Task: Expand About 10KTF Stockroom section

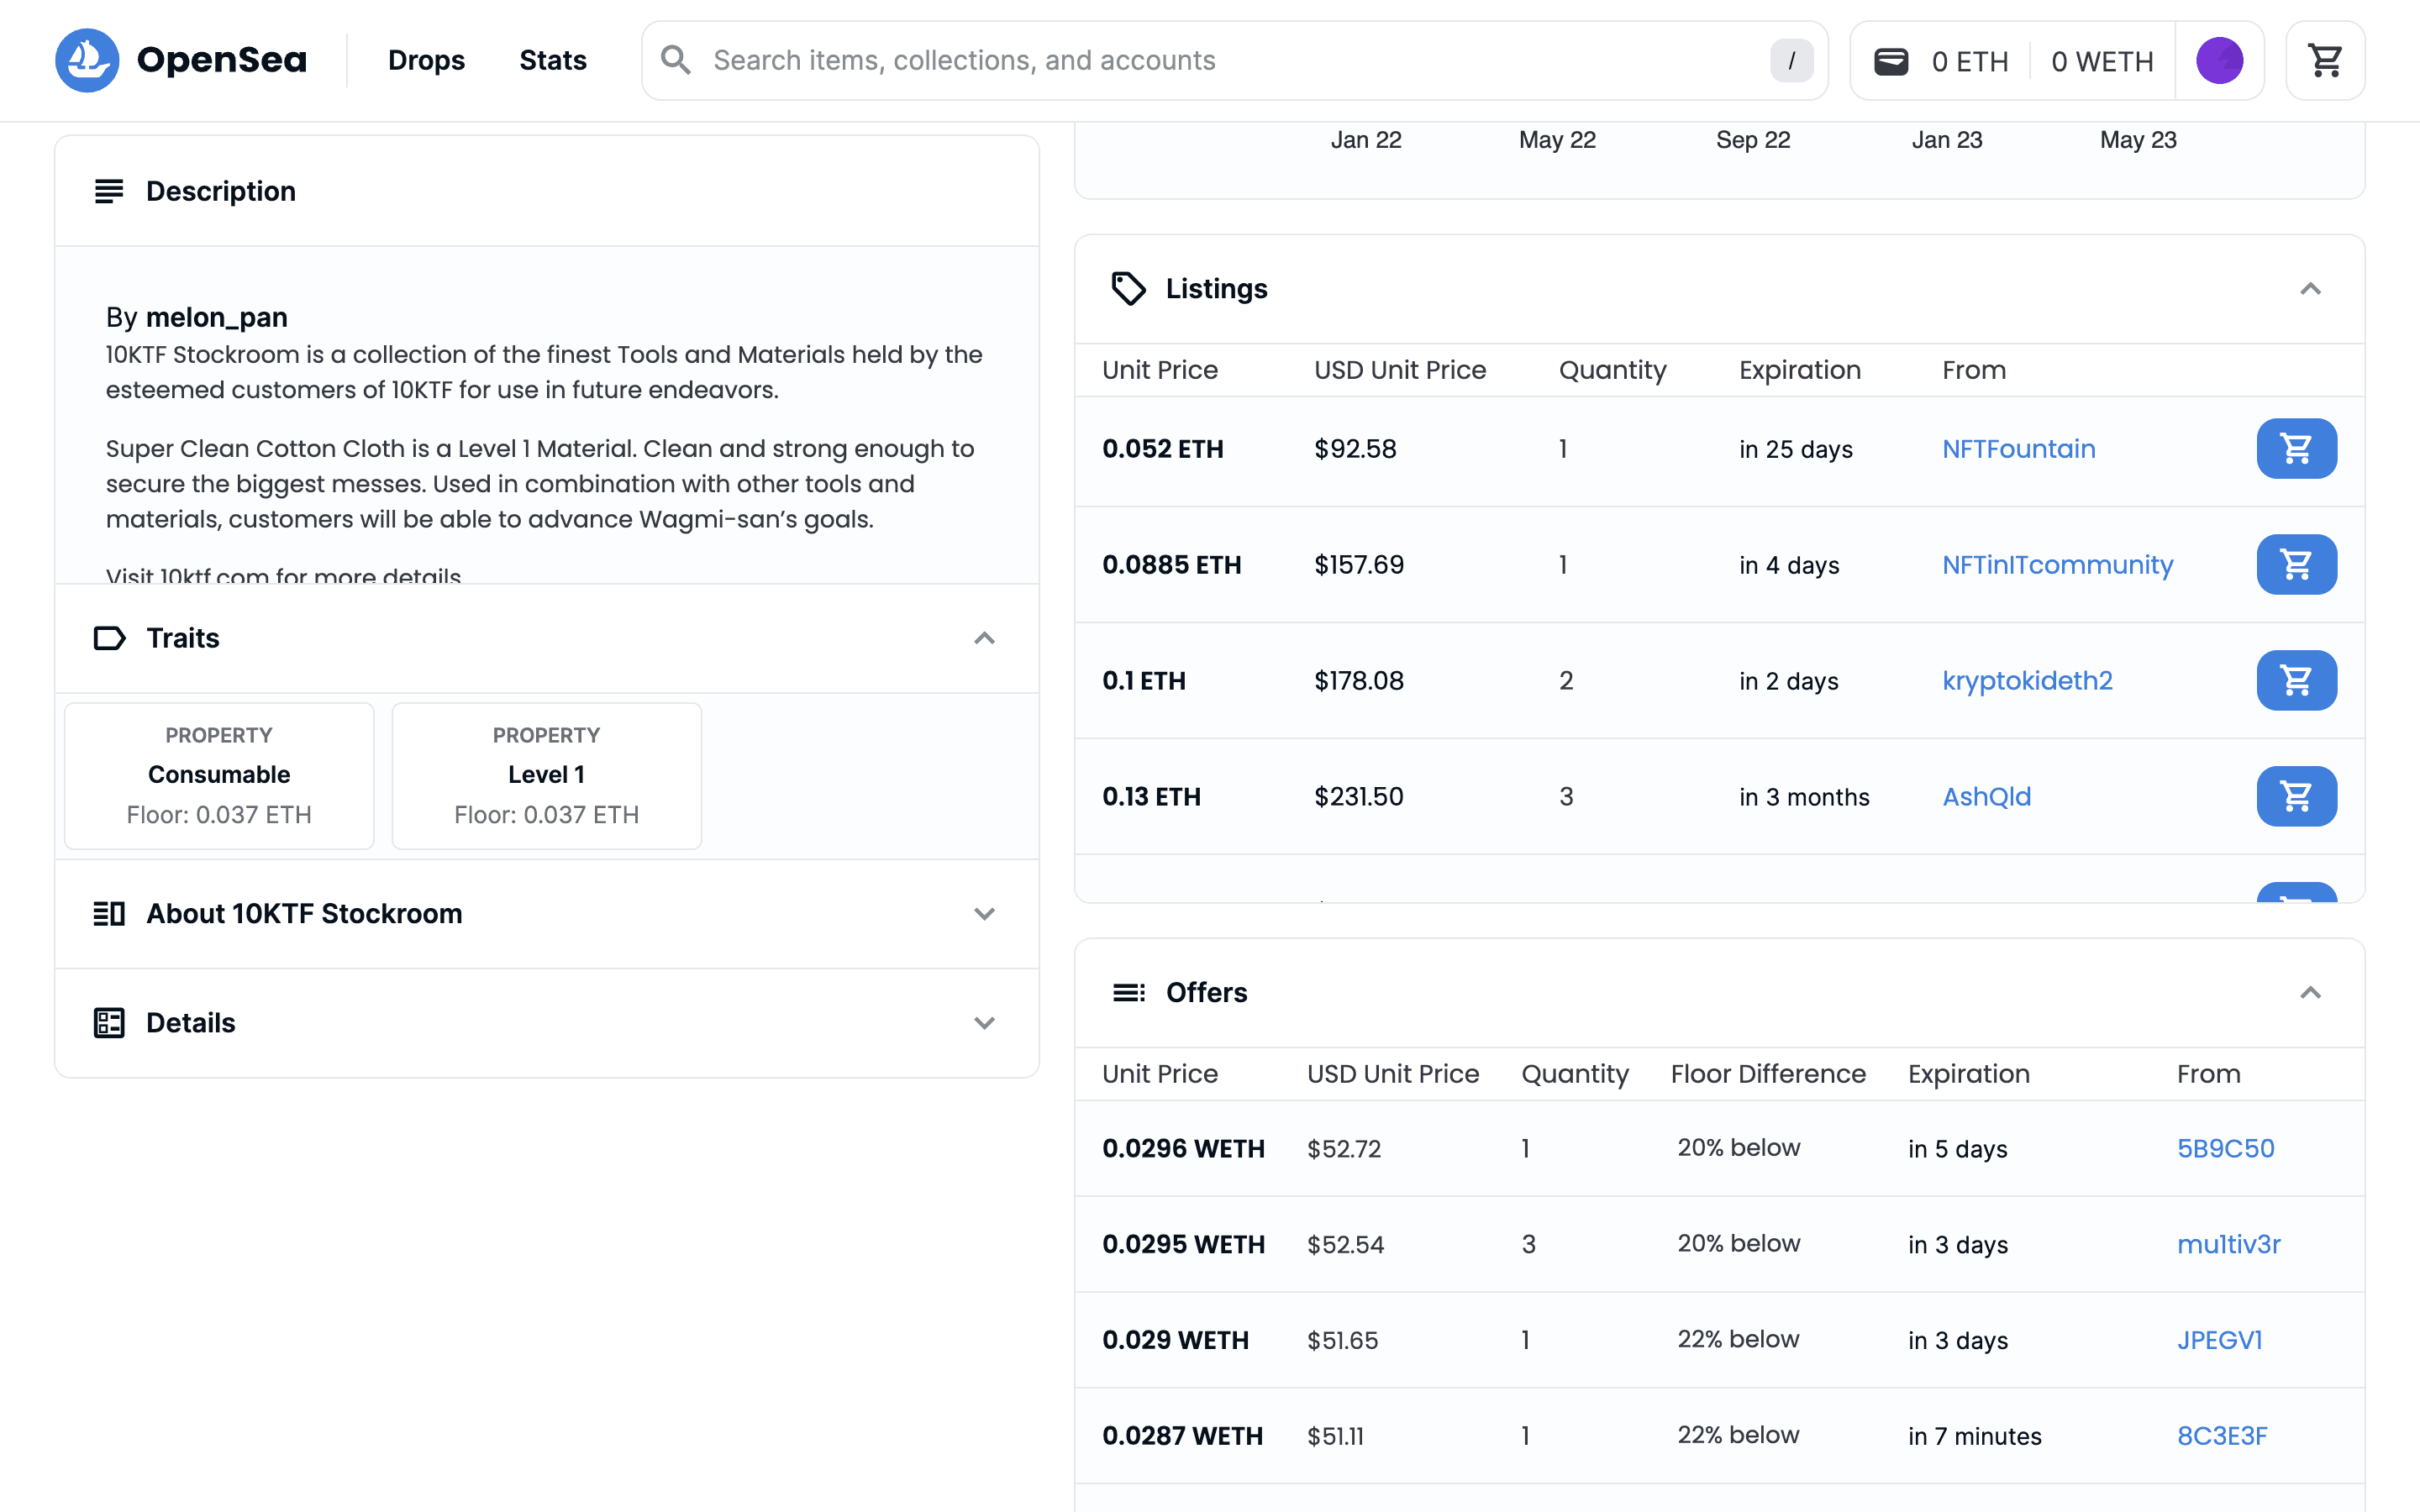Action: click(984, 914)
